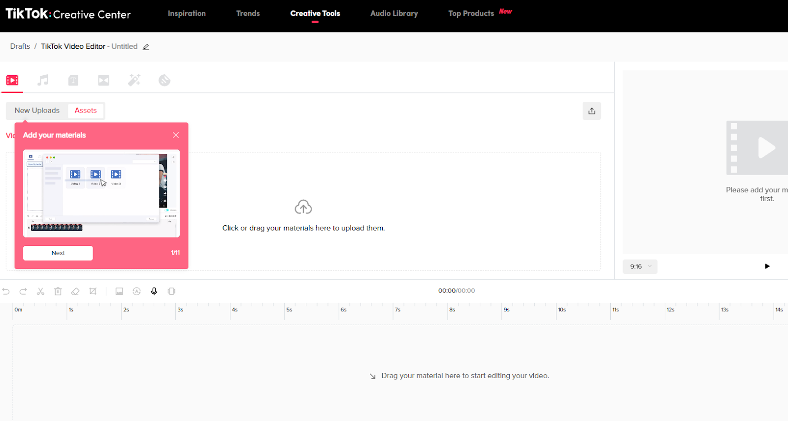The image size is (788, 421).
Task: Click the subtitle caption icon
Action: (119, 291)
